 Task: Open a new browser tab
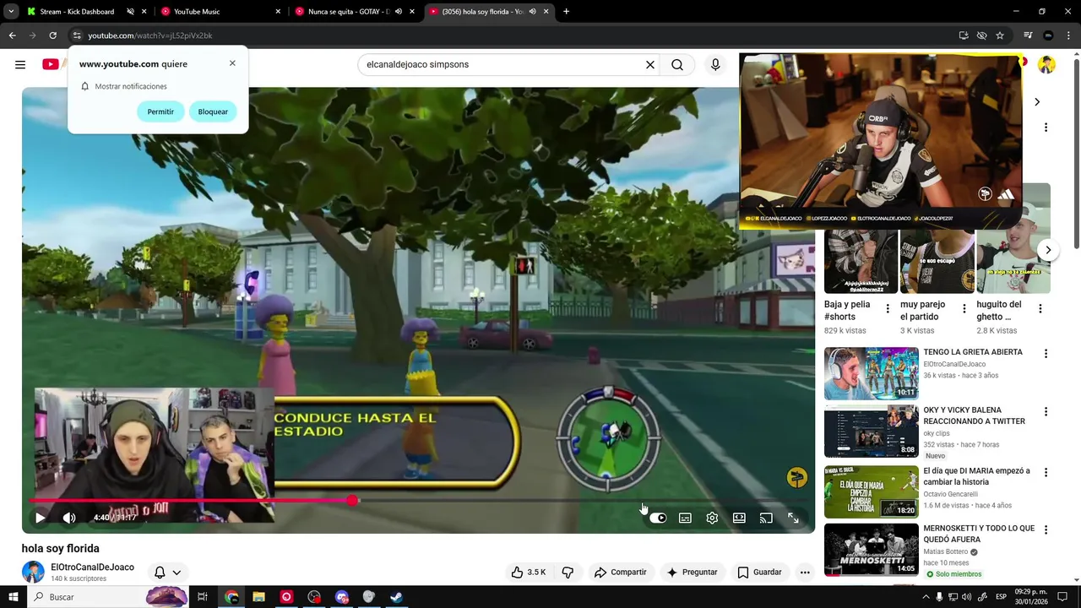[566, 12]
